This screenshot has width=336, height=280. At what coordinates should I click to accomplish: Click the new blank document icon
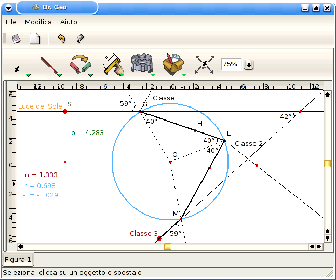click(34, 38)
